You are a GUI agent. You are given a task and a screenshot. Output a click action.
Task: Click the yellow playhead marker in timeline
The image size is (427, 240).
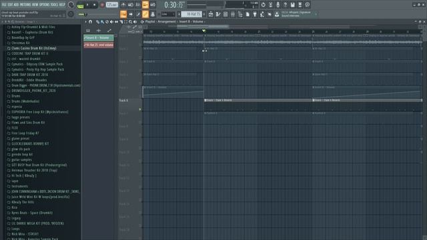[x=204, y=31]
